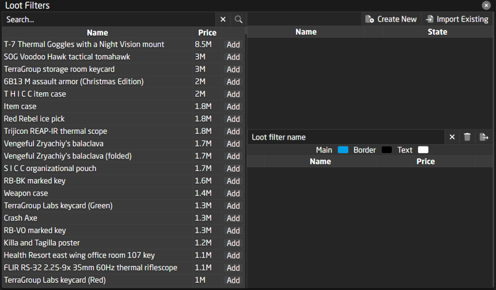Viewport: 496px width, 290px height.
Task: Export the filter using the export arrow icon
Action: [484, 137]
